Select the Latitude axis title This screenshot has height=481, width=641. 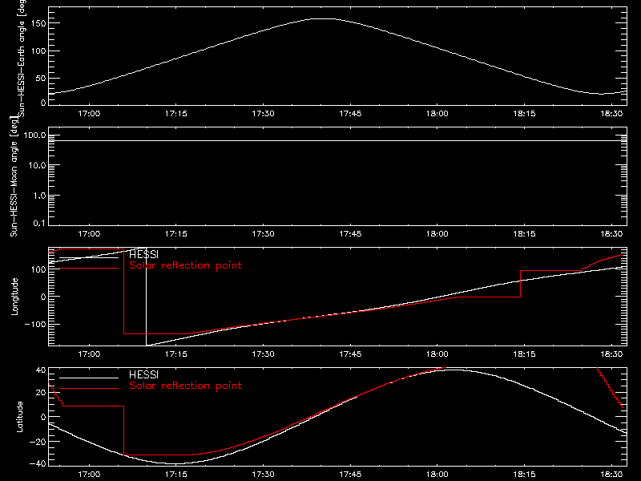point(19,416)
